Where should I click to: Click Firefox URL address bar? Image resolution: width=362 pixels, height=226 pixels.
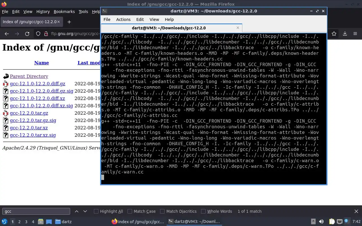click(75, 34)
